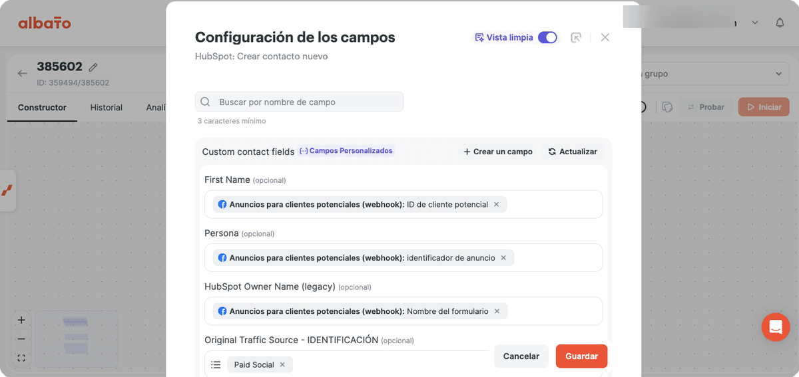Remove the Nombre del formulario chip

click(x=497, y=311)
